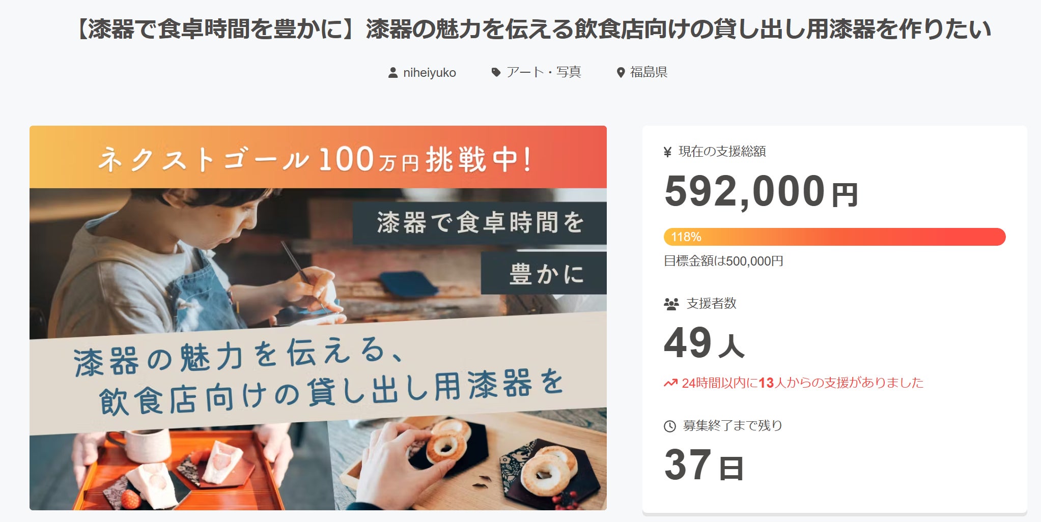This screenshot has width=1041, height=522.
Task: Open the niheiyuko owner profile link
Action: (x=429, y=73)
